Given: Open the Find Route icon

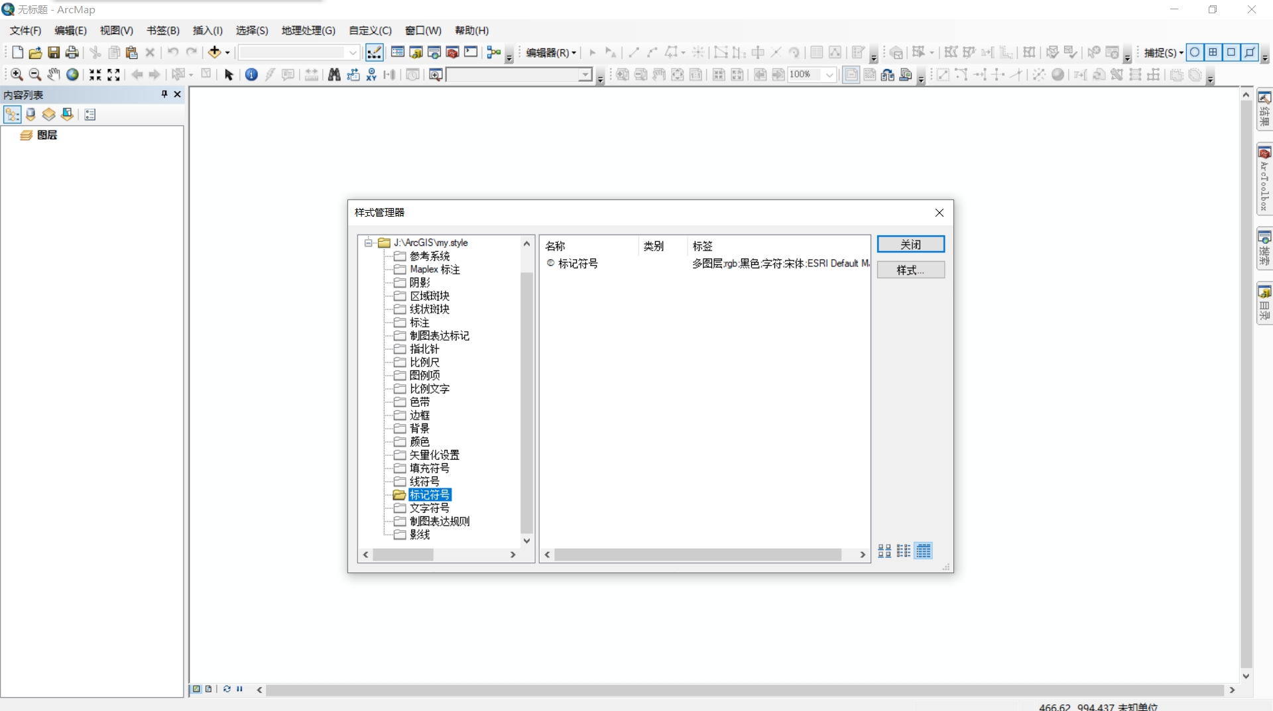Looking at the screenshot, I should (x=353, y=75).
